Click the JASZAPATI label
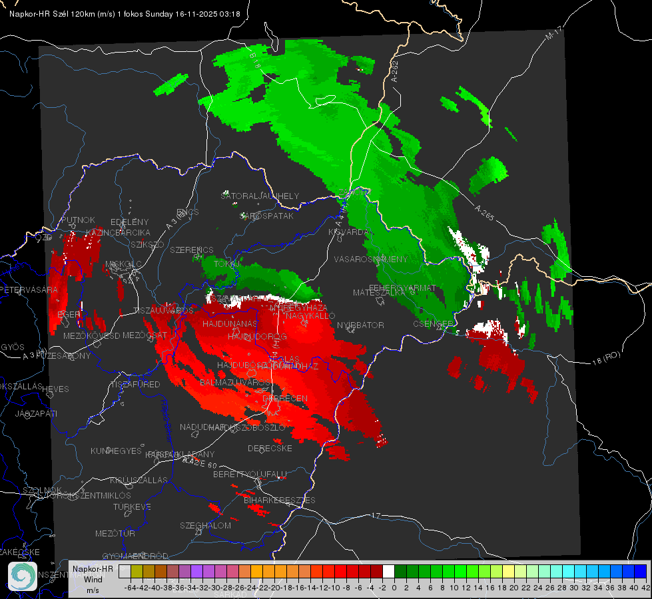Screen dimensions: 652x599 [36, 413]
